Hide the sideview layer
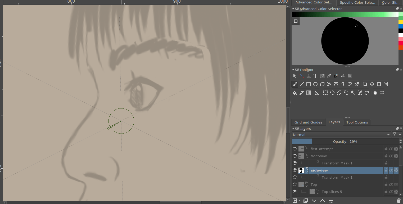 tap(295, 170)
